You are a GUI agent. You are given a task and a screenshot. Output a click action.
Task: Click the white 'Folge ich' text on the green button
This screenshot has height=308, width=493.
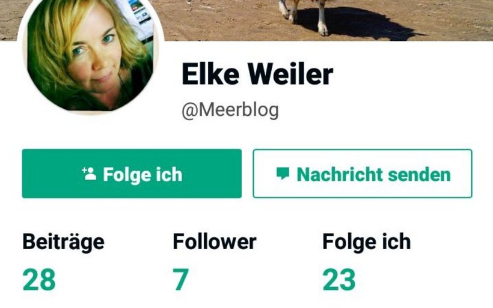[142, 175]
